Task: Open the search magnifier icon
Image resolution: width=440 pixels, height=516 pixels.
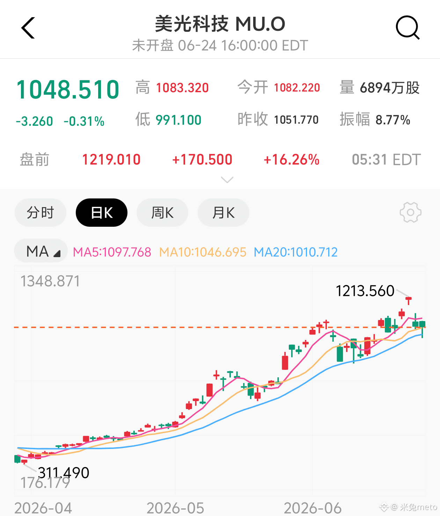Action: (x=408, y=28)
